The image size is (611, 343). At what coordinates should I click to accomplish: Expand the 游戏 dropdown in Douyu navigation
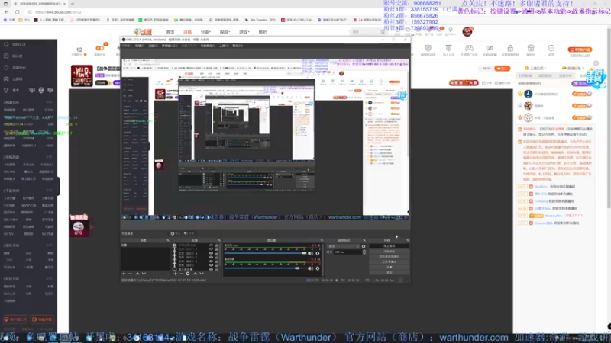click(244, 32)
